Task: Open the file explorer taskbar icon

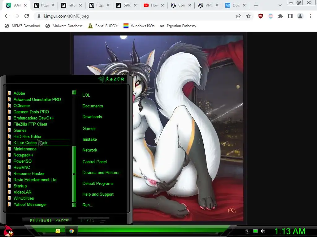Action: tap(58, 231)
